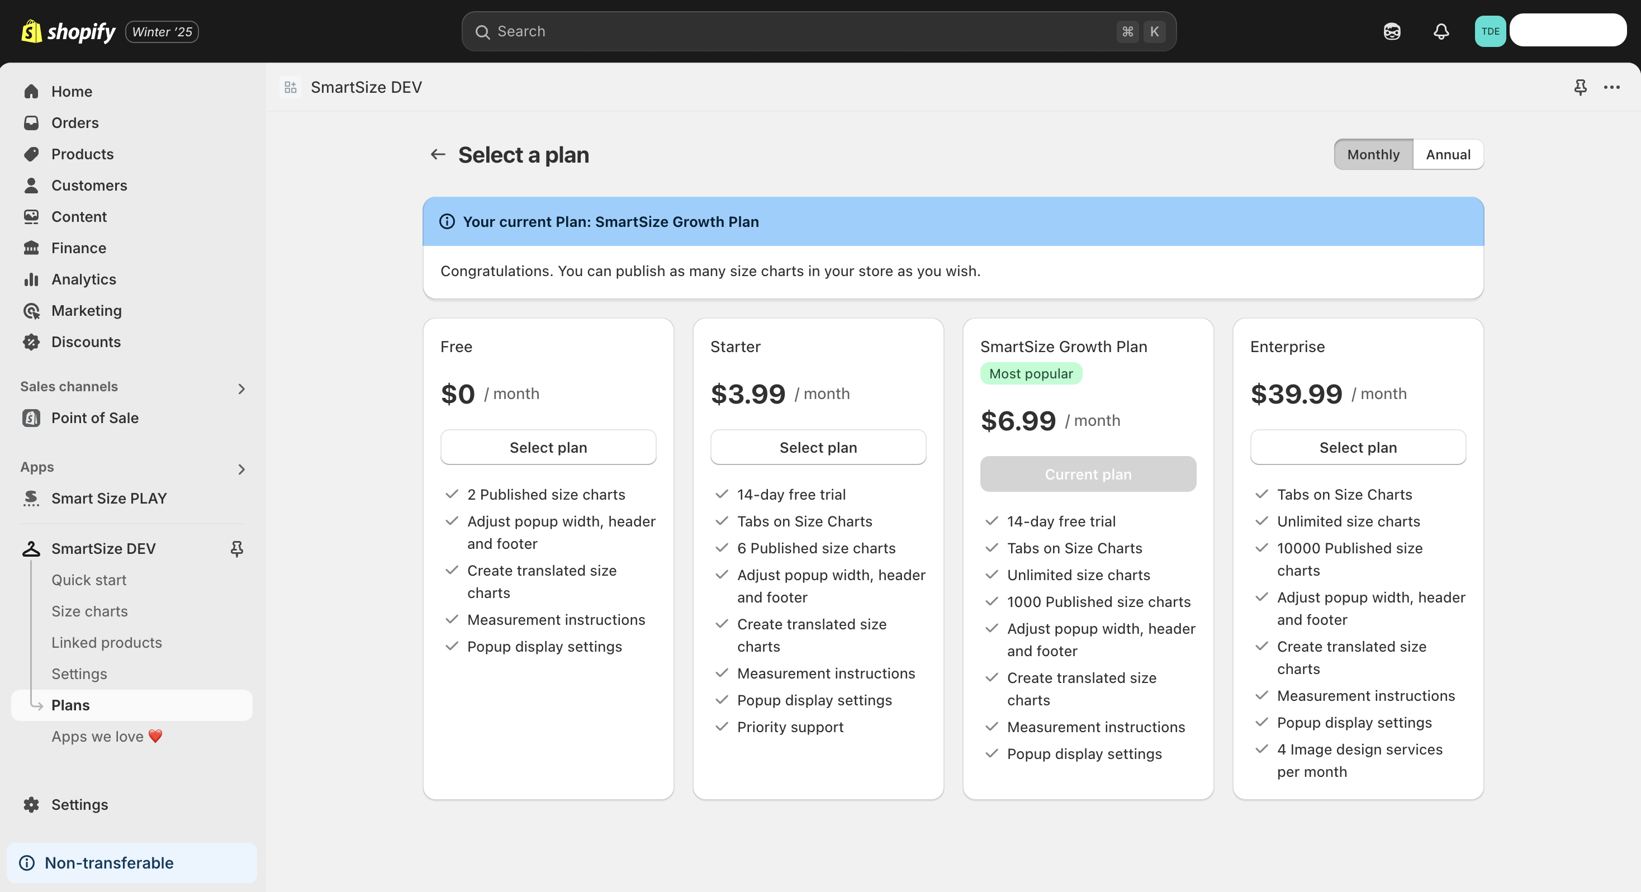The image size is (1641, 892).
Task: Expand the Sales channels section
Action: [241, 388]
